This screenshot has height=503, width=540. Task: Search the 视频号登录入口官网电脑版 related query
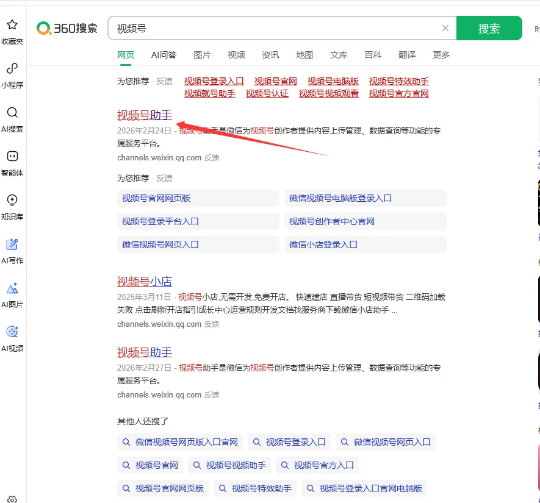[x=364, y=488]
